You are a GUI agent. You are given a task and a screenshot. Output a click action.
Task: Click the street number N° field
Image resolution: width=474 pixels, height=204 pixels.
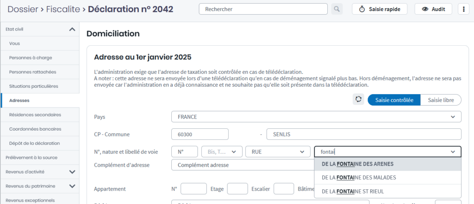(184, 151)
